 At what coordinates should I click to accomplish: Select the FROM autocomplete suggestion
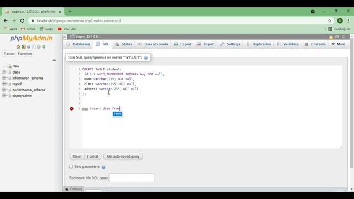coord(117,114)
